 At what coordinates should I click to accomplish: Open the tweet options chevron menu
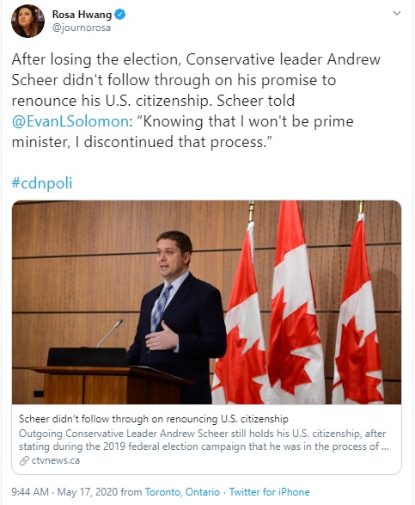(x=397, y=13)
